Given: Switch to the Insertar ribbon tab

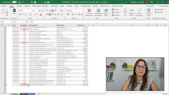Looking at the screenshot, I should 19,6.
